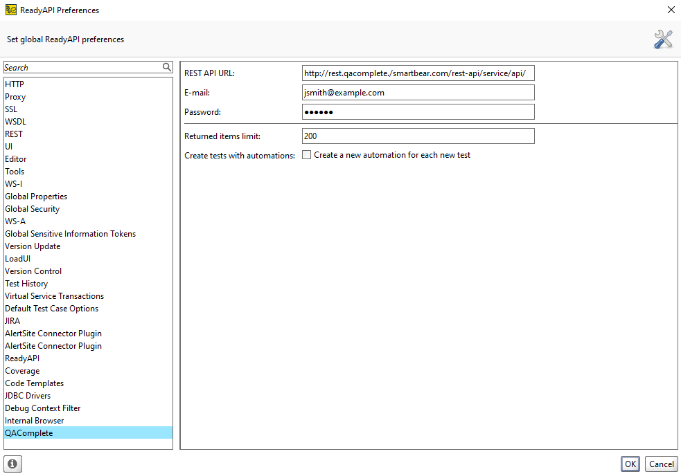Open Global Sensitive Information Tokens

coord(88,234)
